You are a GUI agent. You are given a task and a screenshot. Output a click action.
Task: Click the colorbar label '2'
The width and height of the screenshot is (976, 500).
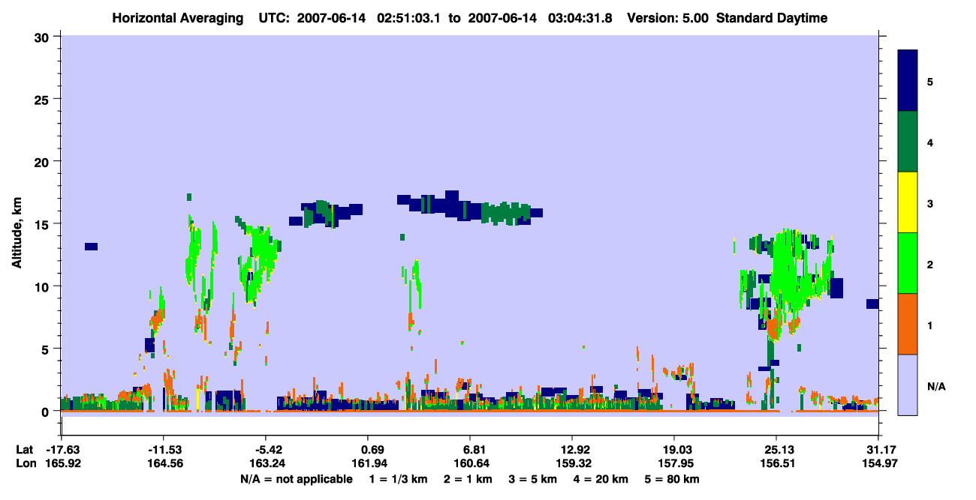click(x=930, y=264)
